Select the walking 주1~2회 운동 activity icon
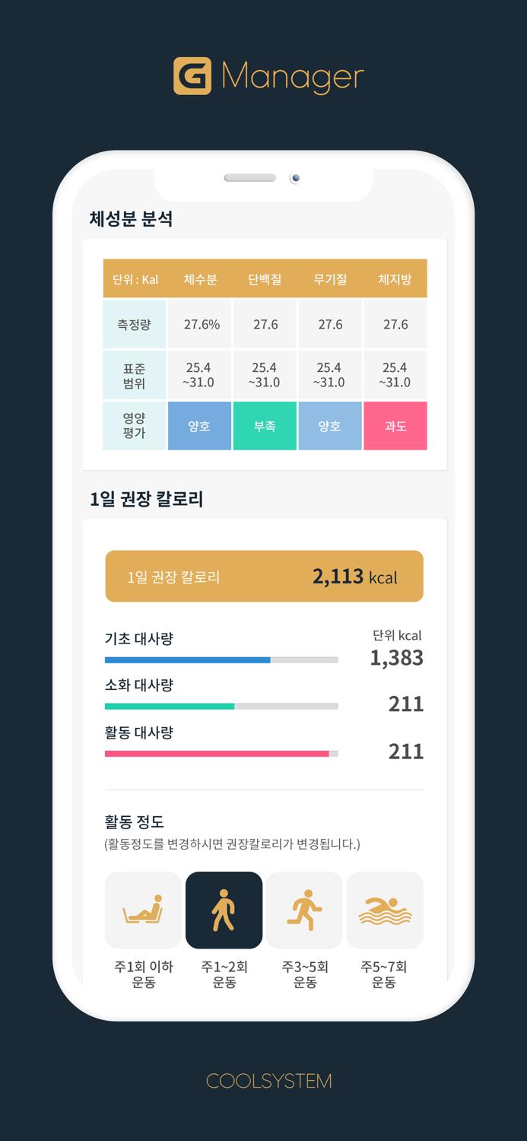The height and width of the screenshot is (1141, 527). coord(224,910)
